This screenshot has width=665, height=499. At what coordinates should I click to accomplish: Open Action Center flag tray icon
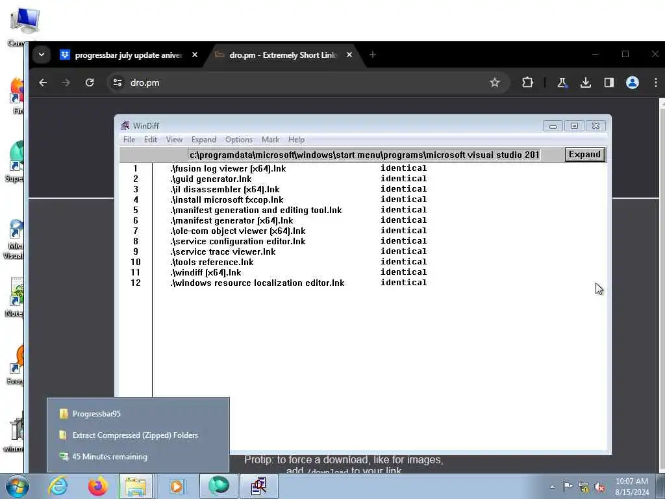(x=567, y=486)
